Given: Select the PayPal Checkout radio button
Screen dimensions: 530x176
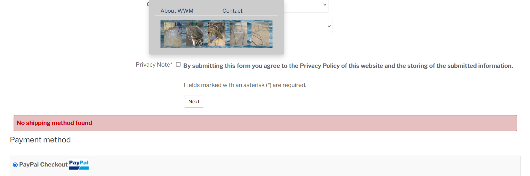Looking at the screenshot, I should point(15,165).
